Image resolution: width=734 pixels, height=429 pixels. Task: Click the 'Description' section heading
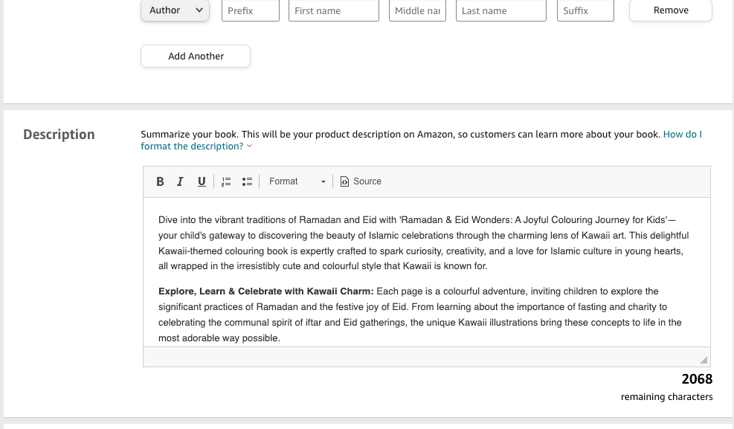[59, 135]
